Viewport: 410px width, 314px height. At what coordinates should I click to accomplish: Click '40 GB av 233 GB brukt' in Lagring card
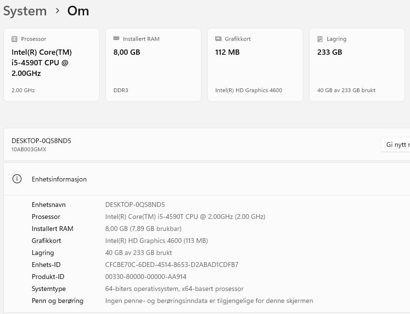[346, 90]
